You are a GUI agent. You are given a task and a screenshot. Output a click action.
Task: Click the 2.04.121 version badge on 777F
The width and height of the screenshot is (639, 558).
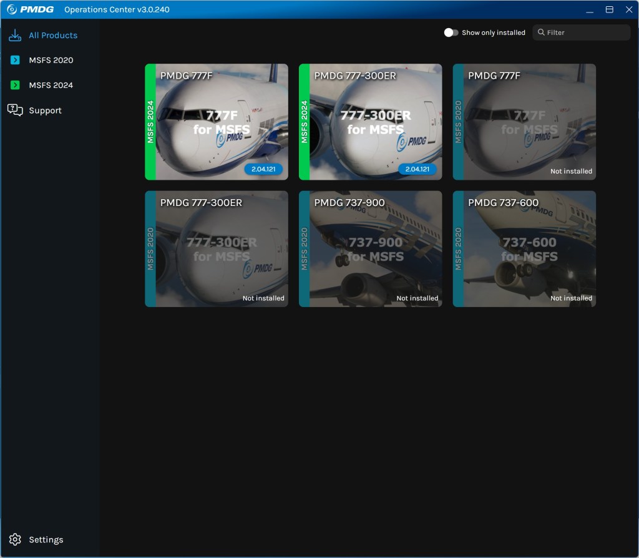point(263,169)
